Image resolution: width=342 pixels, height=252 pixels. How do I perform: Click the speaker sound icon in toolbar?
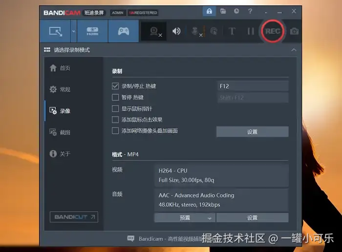176,31
